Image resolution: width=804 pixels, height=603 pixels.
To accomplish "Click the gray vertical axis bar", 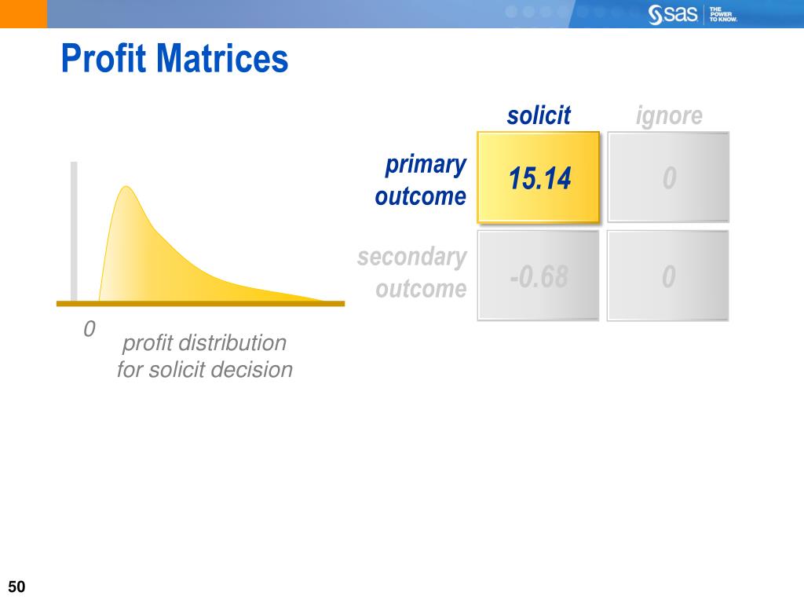I will [74, 232].
